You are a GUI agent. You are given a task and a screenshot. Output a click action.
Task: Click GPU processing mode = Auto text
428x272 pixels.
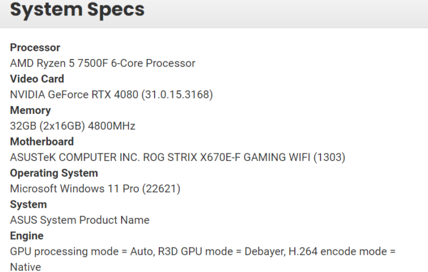pos(82,252)
